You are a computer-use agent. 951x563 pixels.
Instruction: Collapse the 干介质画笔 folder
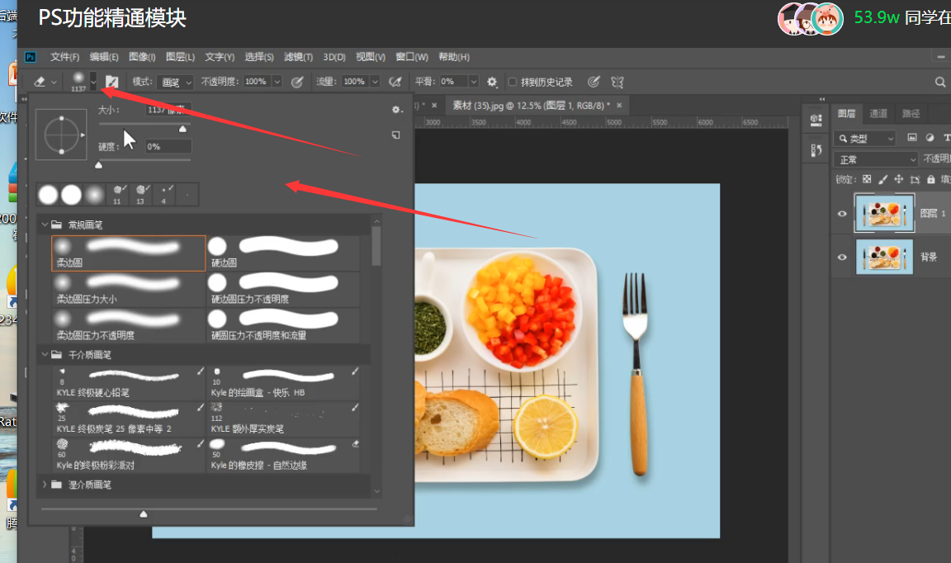click(x=45, y=354)
